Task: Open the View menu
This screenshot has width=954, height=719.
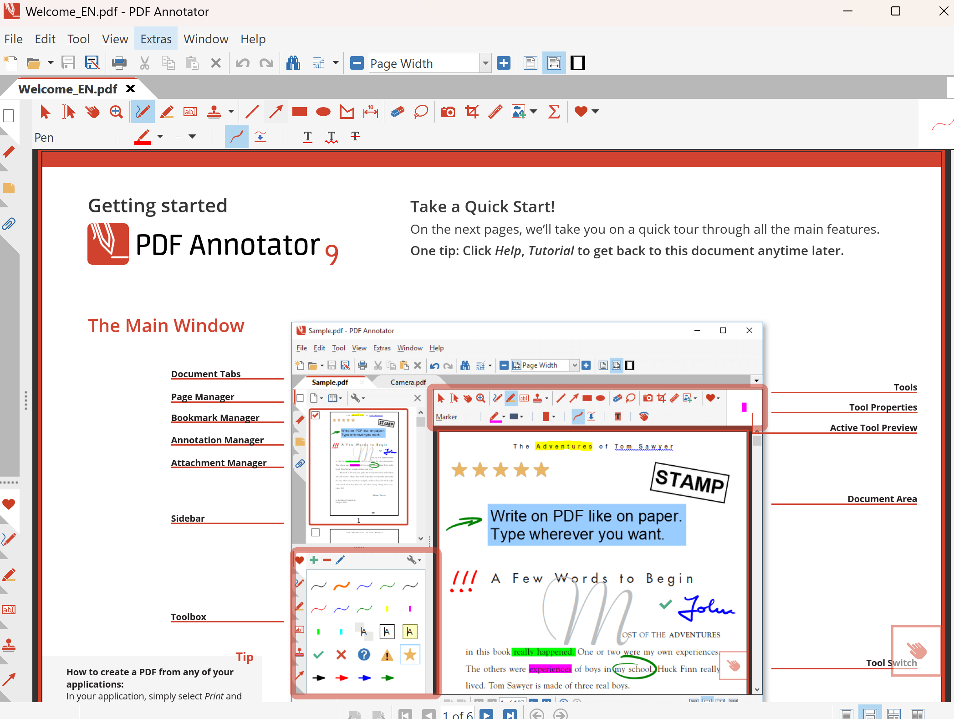Action: tap(115, 39)
